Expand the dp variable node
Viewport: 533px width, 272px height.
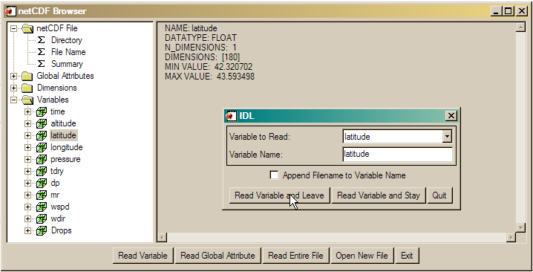coord(28,184)
